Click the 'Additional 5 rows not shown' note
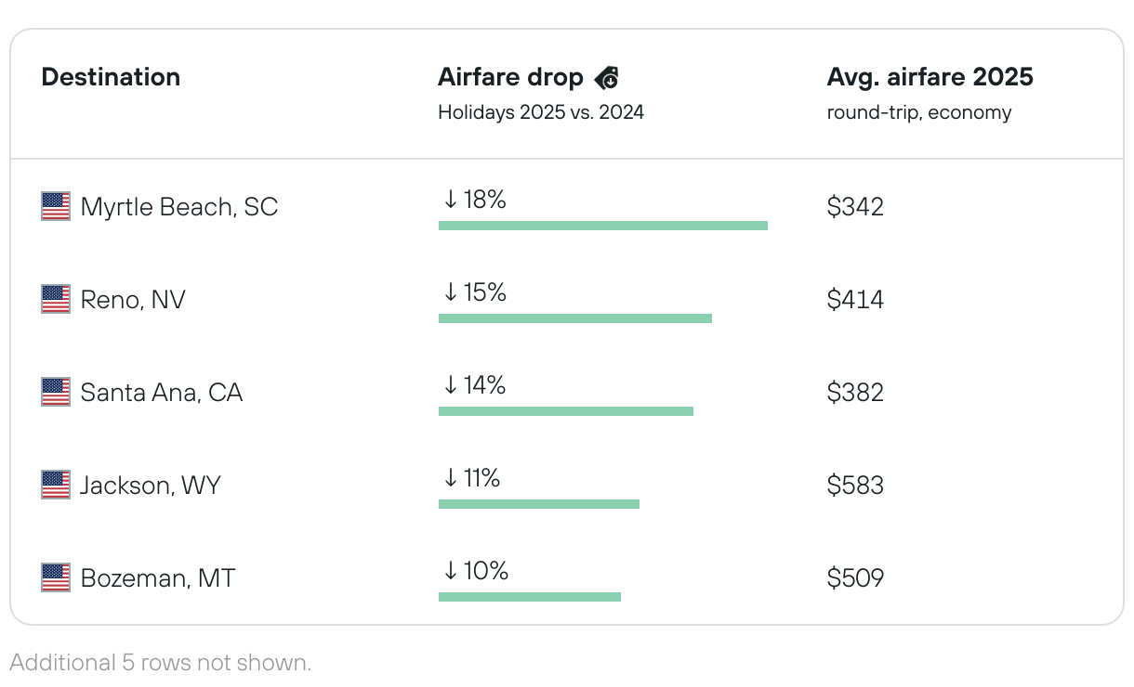Image resolution: width=1134 pixels, height=687 pixels. pyautogui.click(x=160, y=663)
